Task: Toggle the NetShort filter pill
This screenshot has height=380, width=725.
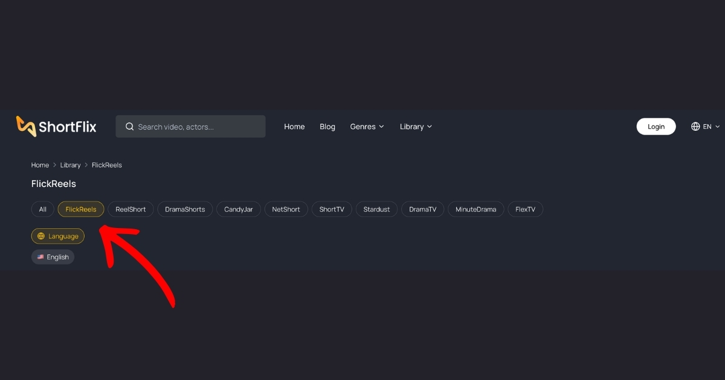Action: point(286,209)
